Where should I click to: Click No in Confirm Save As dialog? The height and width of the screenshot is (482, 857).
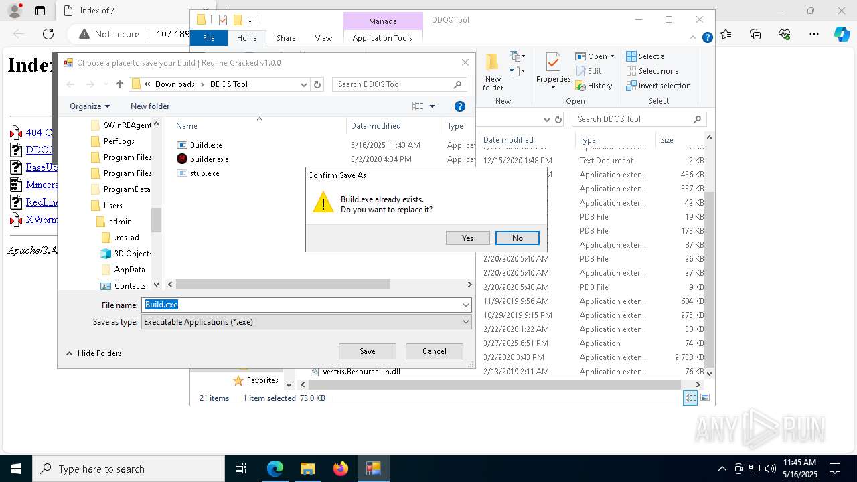pos(517,238)
